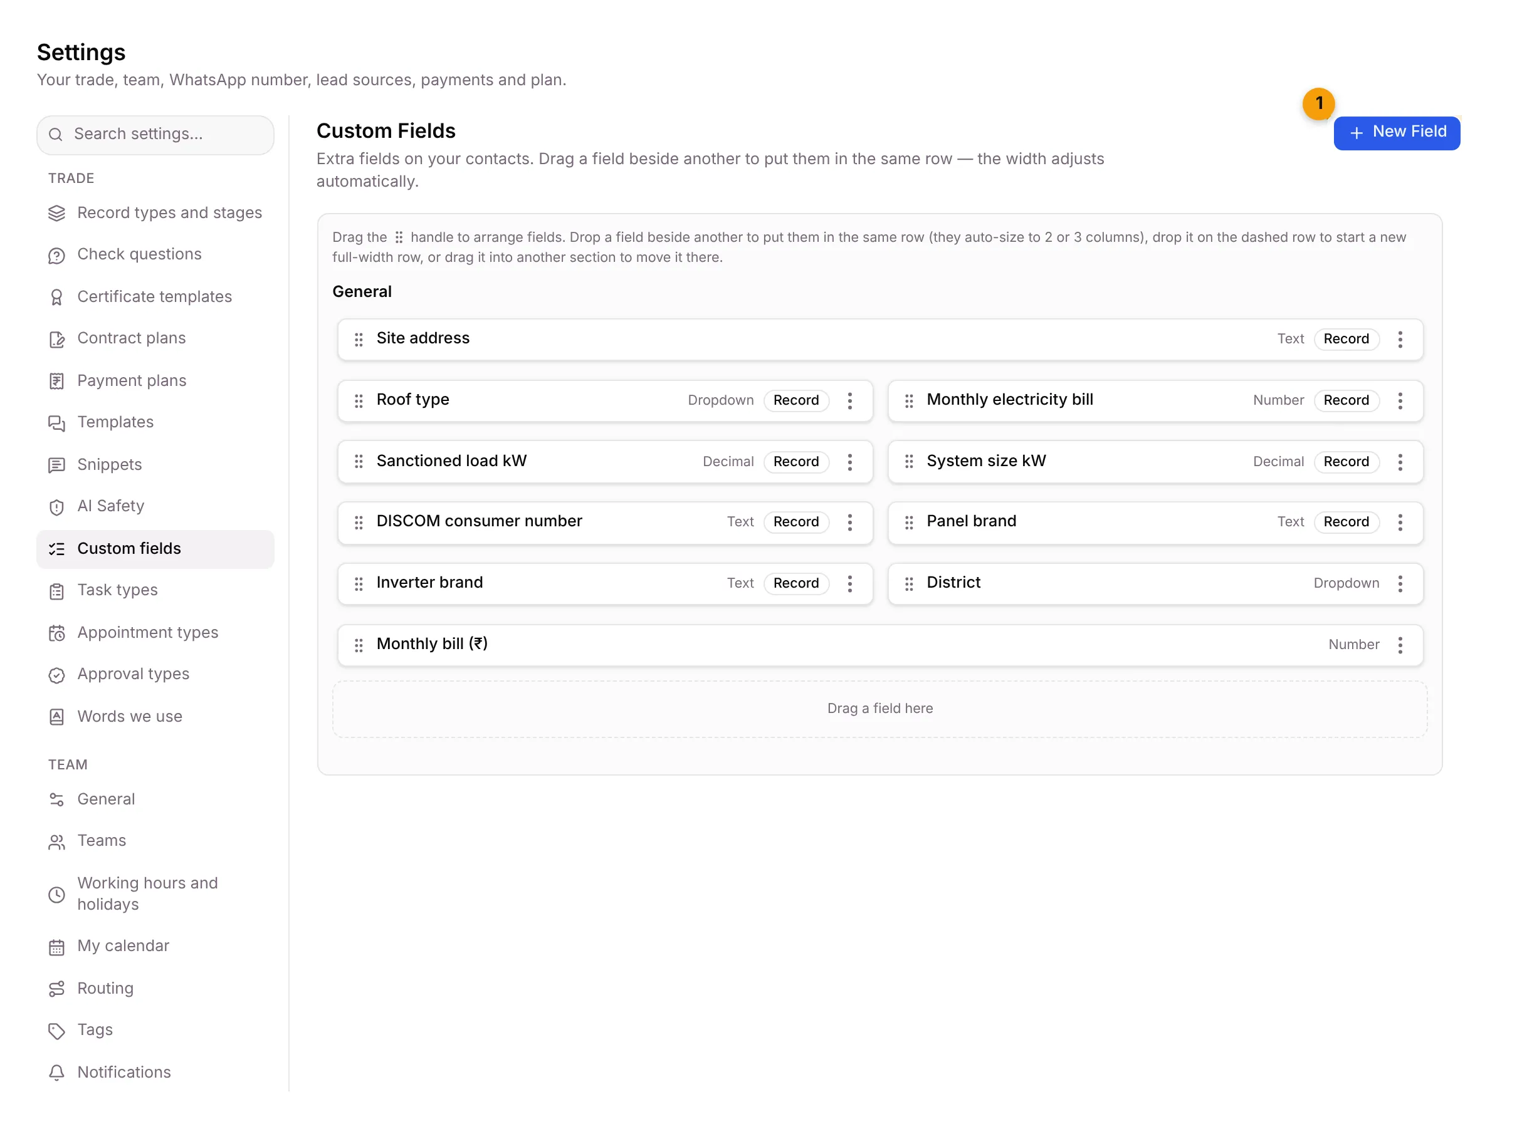1517x1129 pixels.
Task: Open Task types settings
Action: coord(155,590)
